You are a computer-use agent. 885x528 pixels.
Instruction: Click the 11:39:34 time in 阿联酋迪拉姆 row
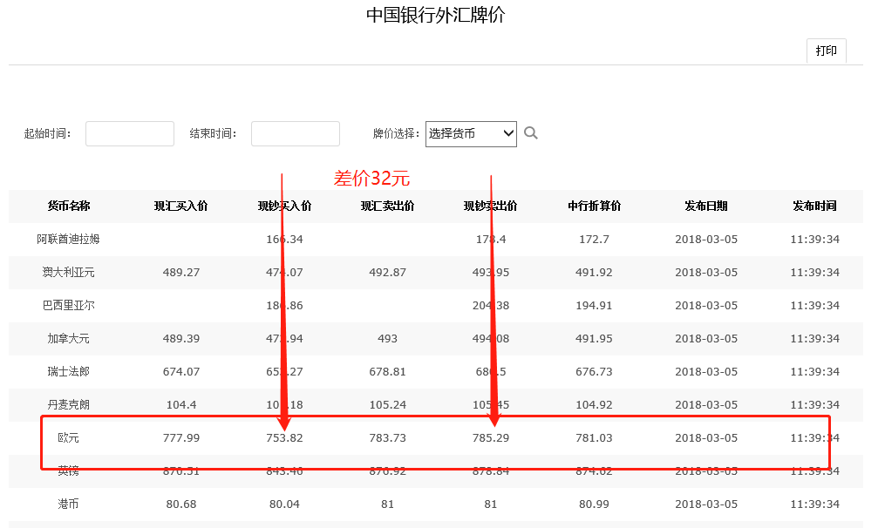pyautogui.click(x=814, y=240)
